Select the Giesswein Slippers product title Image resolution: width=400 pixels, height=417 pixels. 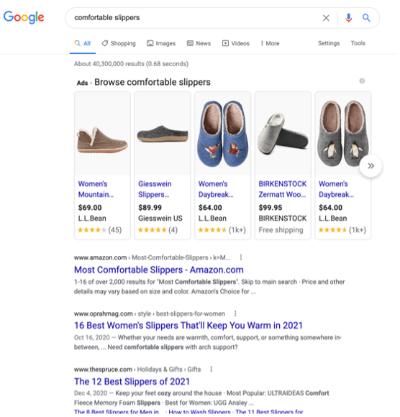155,189
